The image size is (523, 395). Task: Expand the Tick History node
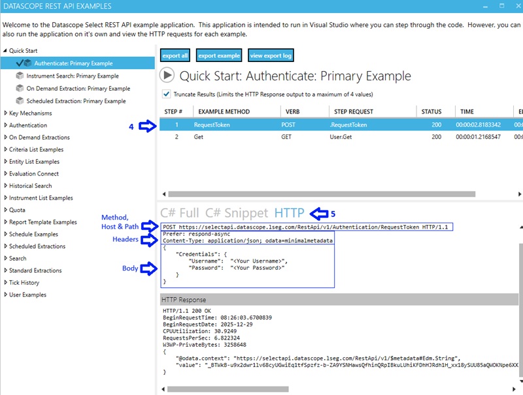click(5, 283)
